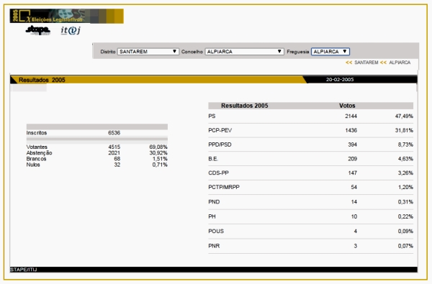
Task: Click the Inscritos value 6536
Action: (x=114, y=132)
